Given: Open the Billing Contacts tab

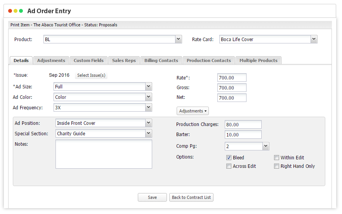Looking at the screenshot, I should point(161,60).
